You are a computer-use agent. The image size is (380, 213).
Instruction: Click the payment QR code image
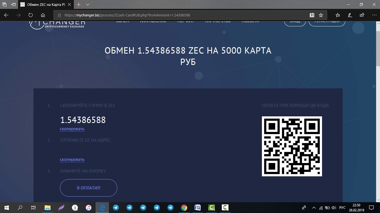292,146
